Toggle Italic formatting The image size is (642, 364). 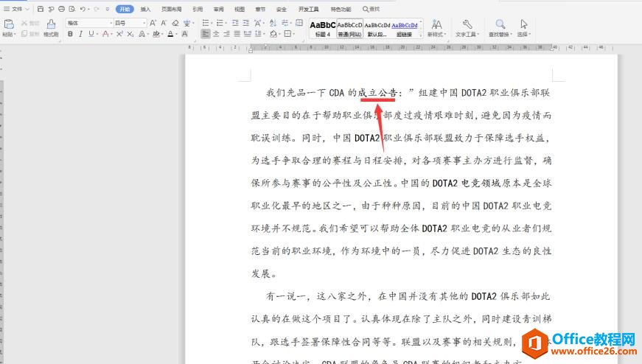(80, 34)
